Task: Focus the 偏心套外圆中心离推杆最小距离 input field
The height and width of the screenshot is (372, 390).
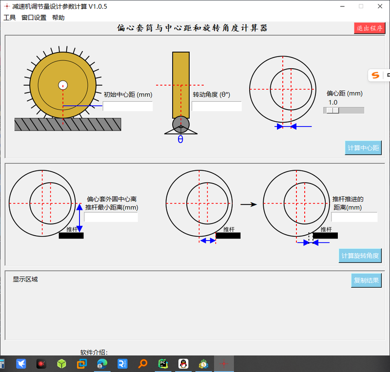Action: 111,217
